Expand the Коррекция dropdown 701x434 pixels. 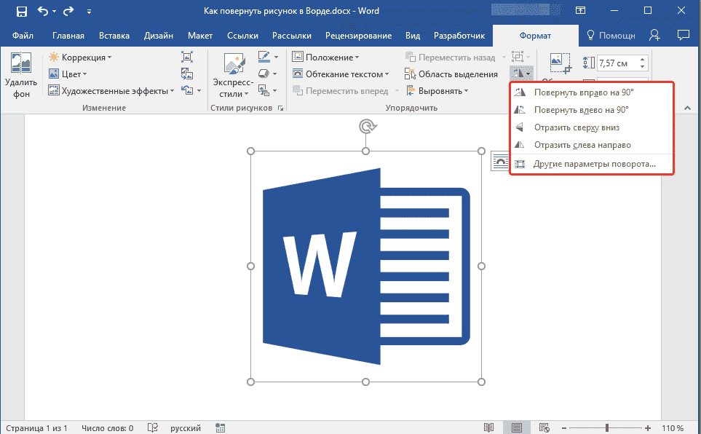[x=80, y=57]
